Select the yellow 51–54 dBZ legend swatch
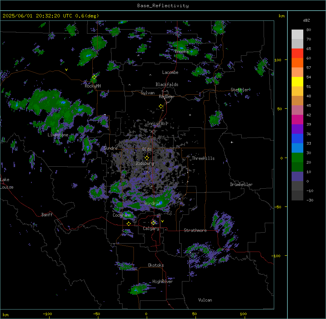This screenshot has width=326, height=319. pos(297,81)
